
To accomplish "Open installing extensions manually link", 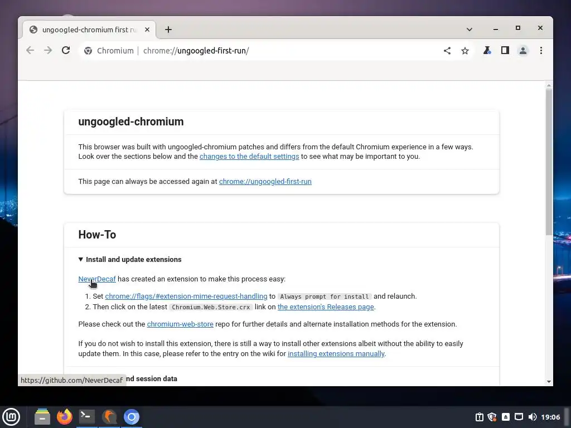I will pos(336,354).
